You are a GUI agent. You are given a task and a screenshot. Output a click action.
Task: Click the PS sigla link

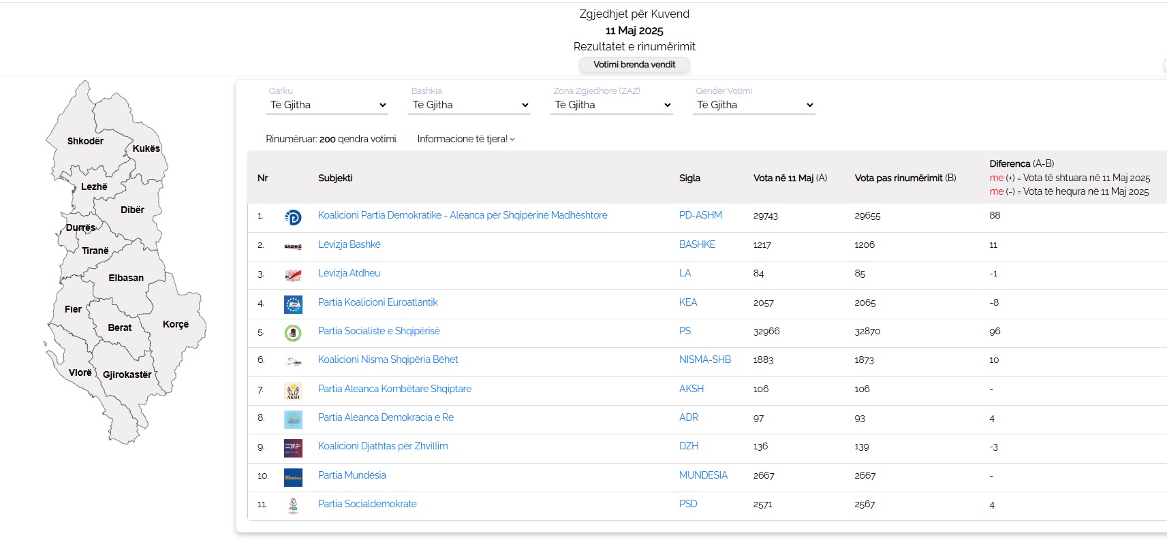685,331
